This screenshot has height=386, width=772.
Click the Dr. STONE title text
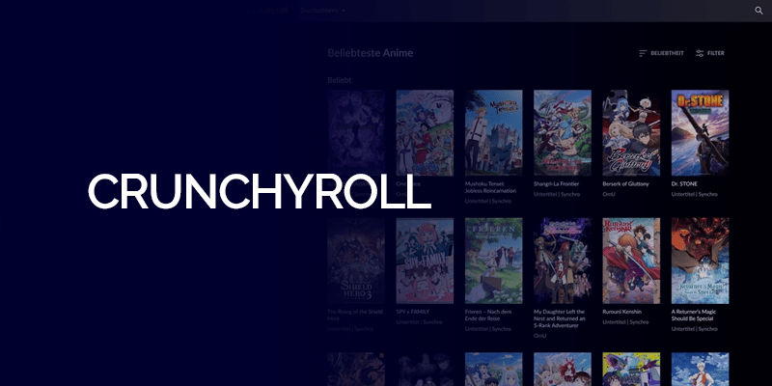684,183
